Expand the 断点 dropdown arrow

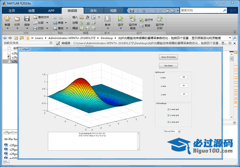(x=108, y=28)
